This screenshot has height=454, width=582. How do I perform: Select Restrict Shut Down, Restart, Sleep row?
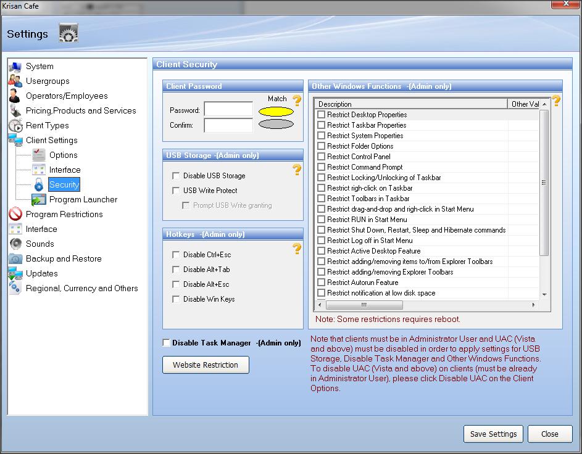[x=426, y=230]
